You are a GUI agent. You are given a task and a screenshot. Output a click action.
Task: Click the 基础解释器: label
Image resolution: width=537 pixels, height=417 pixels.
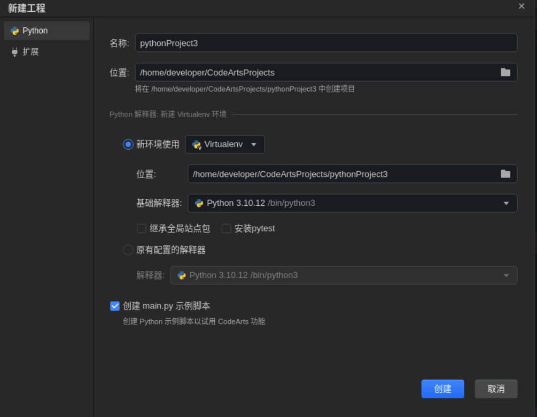[x=159, y=203]
